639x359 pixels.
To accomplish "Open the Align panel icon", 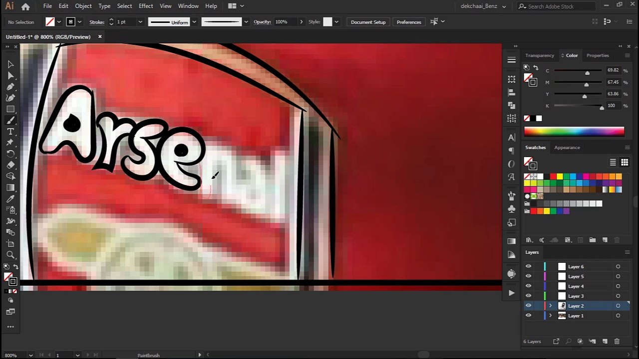I will (x=511, y=92).
